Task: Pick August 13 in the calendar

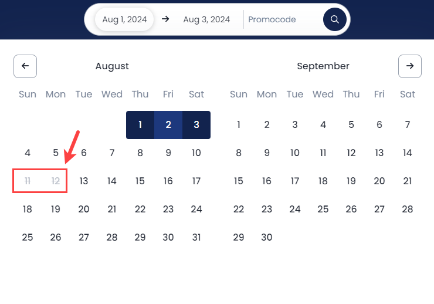Action: click(x=84, y=181)
